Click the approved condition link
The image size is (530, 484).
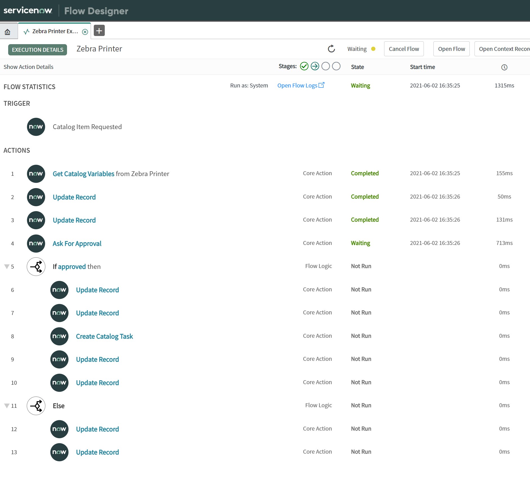[72, 267]
